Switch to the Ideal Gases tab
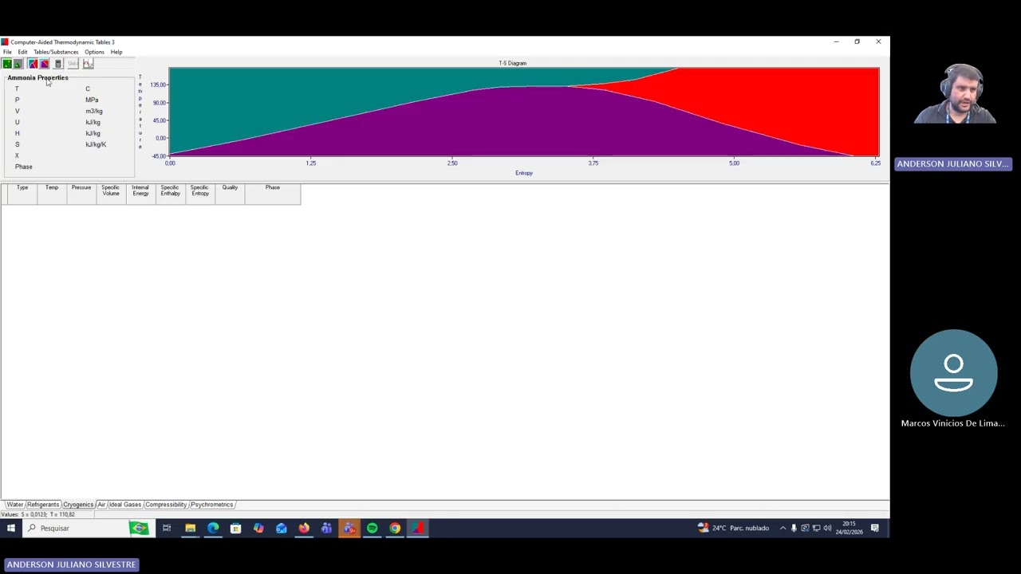 coord(125,505)
